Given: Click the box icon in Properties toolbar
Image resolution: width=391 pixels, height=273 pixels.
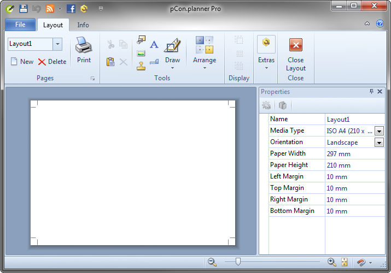Looking at the screenshot, I should point(283,105).
